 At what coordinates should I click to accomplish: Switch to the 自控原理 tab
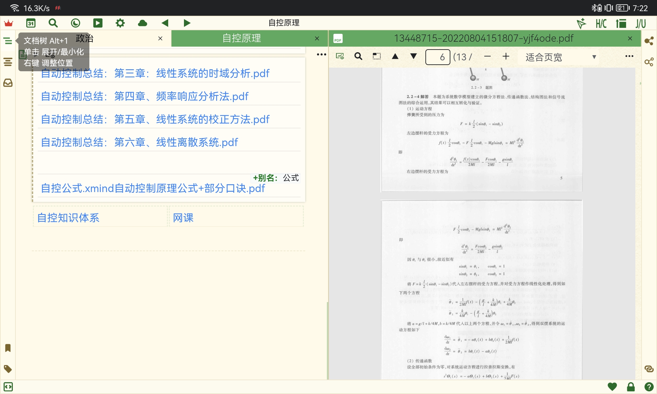coord(241,38)
